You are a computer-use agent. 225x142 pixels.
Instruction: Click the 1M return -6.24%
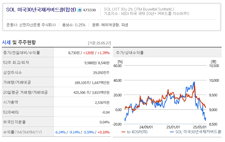point(60,132)
